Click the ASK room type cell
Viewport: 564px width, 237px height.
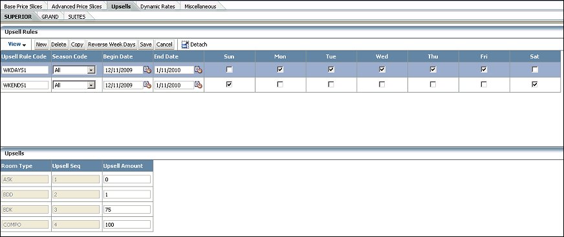pyautogui.click(x=25, y=179)
